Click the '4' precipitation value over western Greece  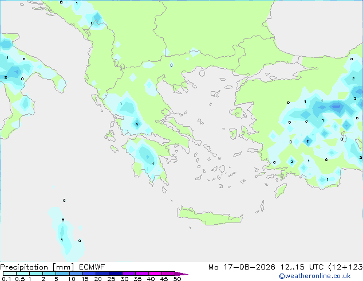pos(137,124)
